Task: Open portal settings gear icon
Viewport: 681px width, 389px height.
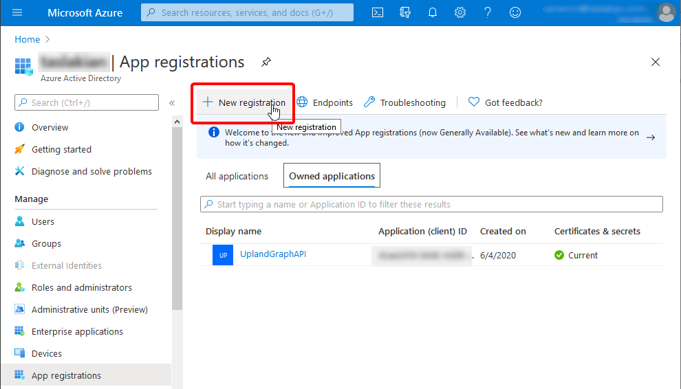Action: point(460,12)
